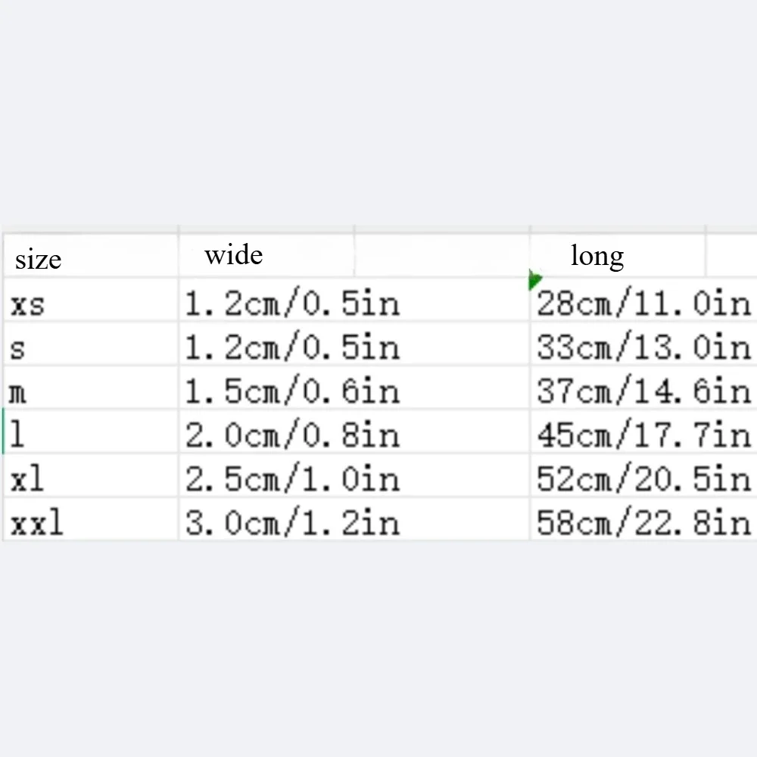Select cell with 1.5cm/0.6in width
757x757 pixels.
(292, 391)
